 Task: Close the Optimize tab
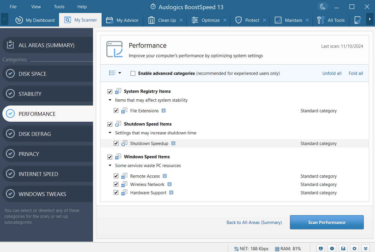[225, 20]
